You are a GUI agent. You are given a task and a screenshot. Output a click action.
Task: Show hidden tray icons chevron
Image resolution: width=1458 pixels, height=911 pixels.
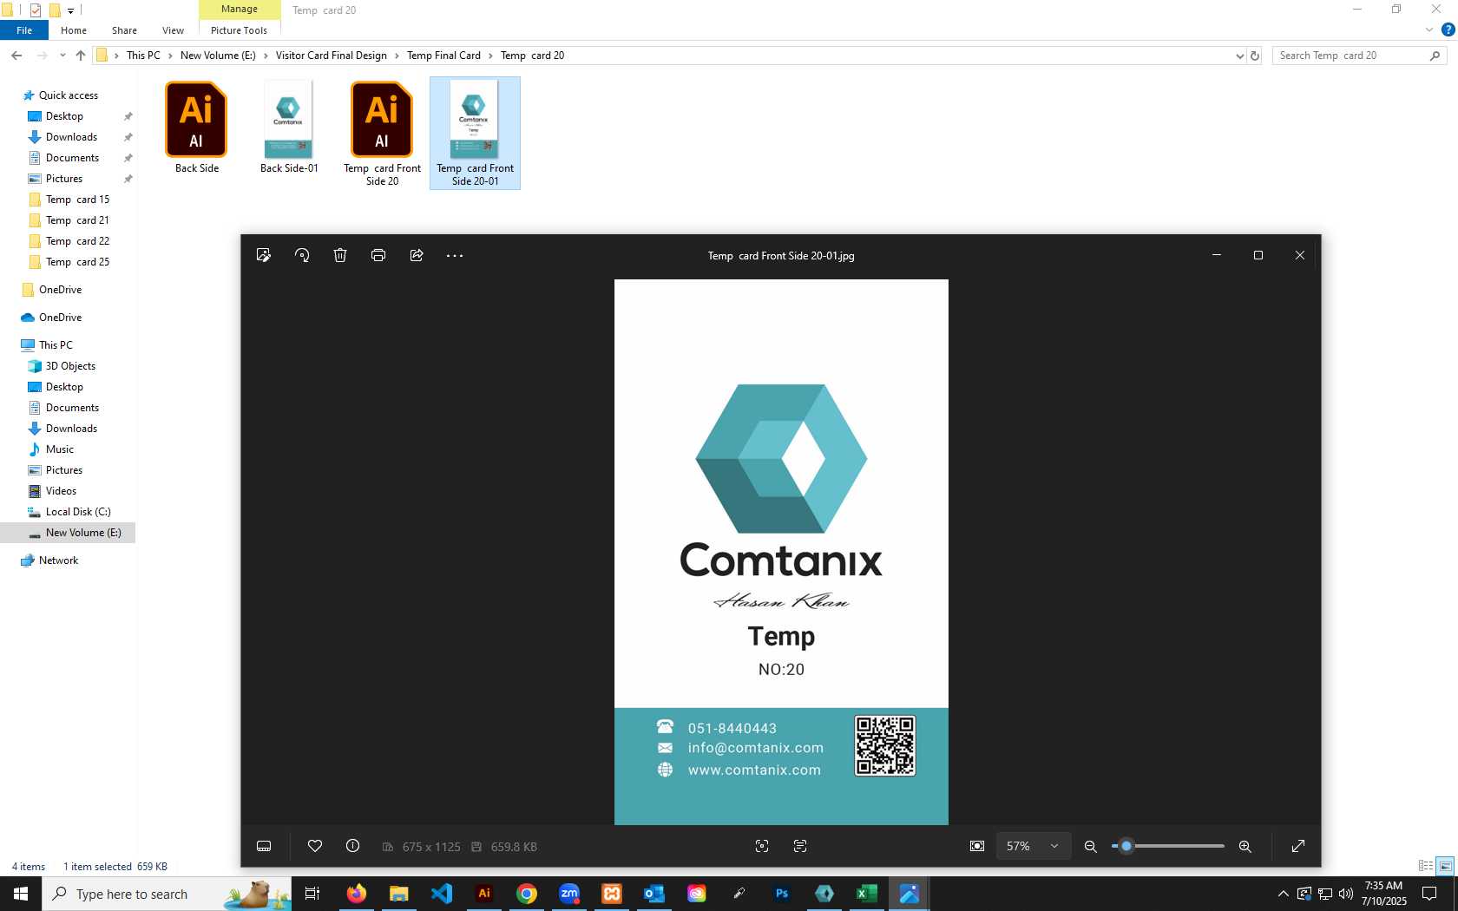1283,894
